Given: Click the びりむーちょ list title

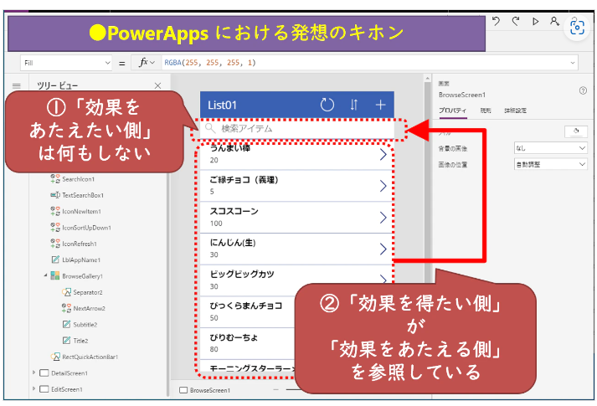Looking at the screenshot, I should [234, 337].
